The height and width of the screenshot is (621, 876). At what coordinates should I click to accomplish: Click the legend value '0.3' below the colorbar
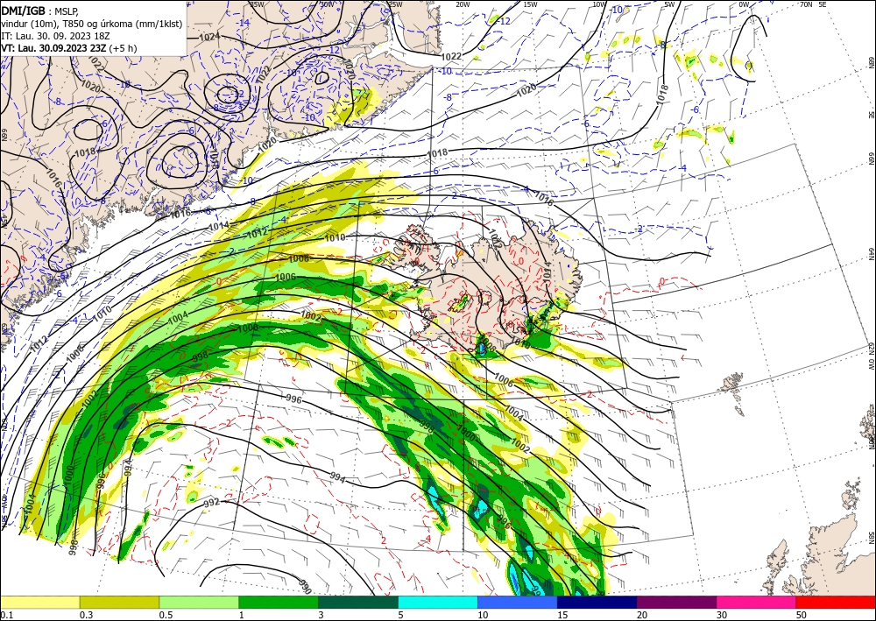click(x=86, y=615)
